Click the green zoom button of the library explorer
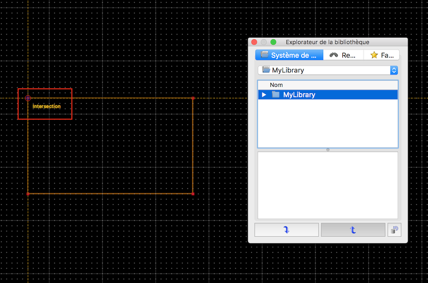The image size is (428, 283). click(274, 42)
